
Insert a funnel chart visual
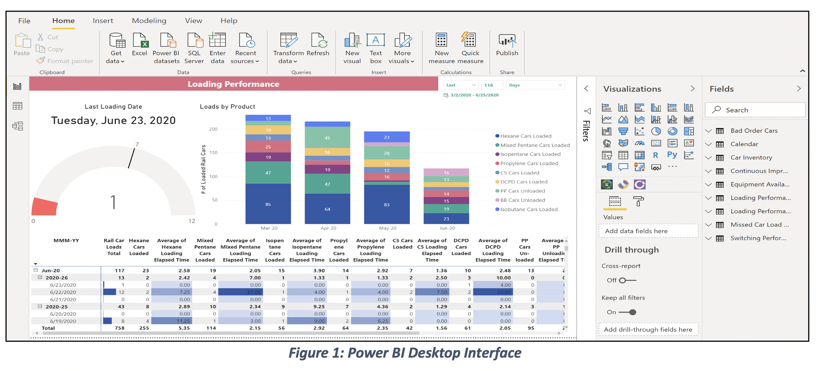623,131
